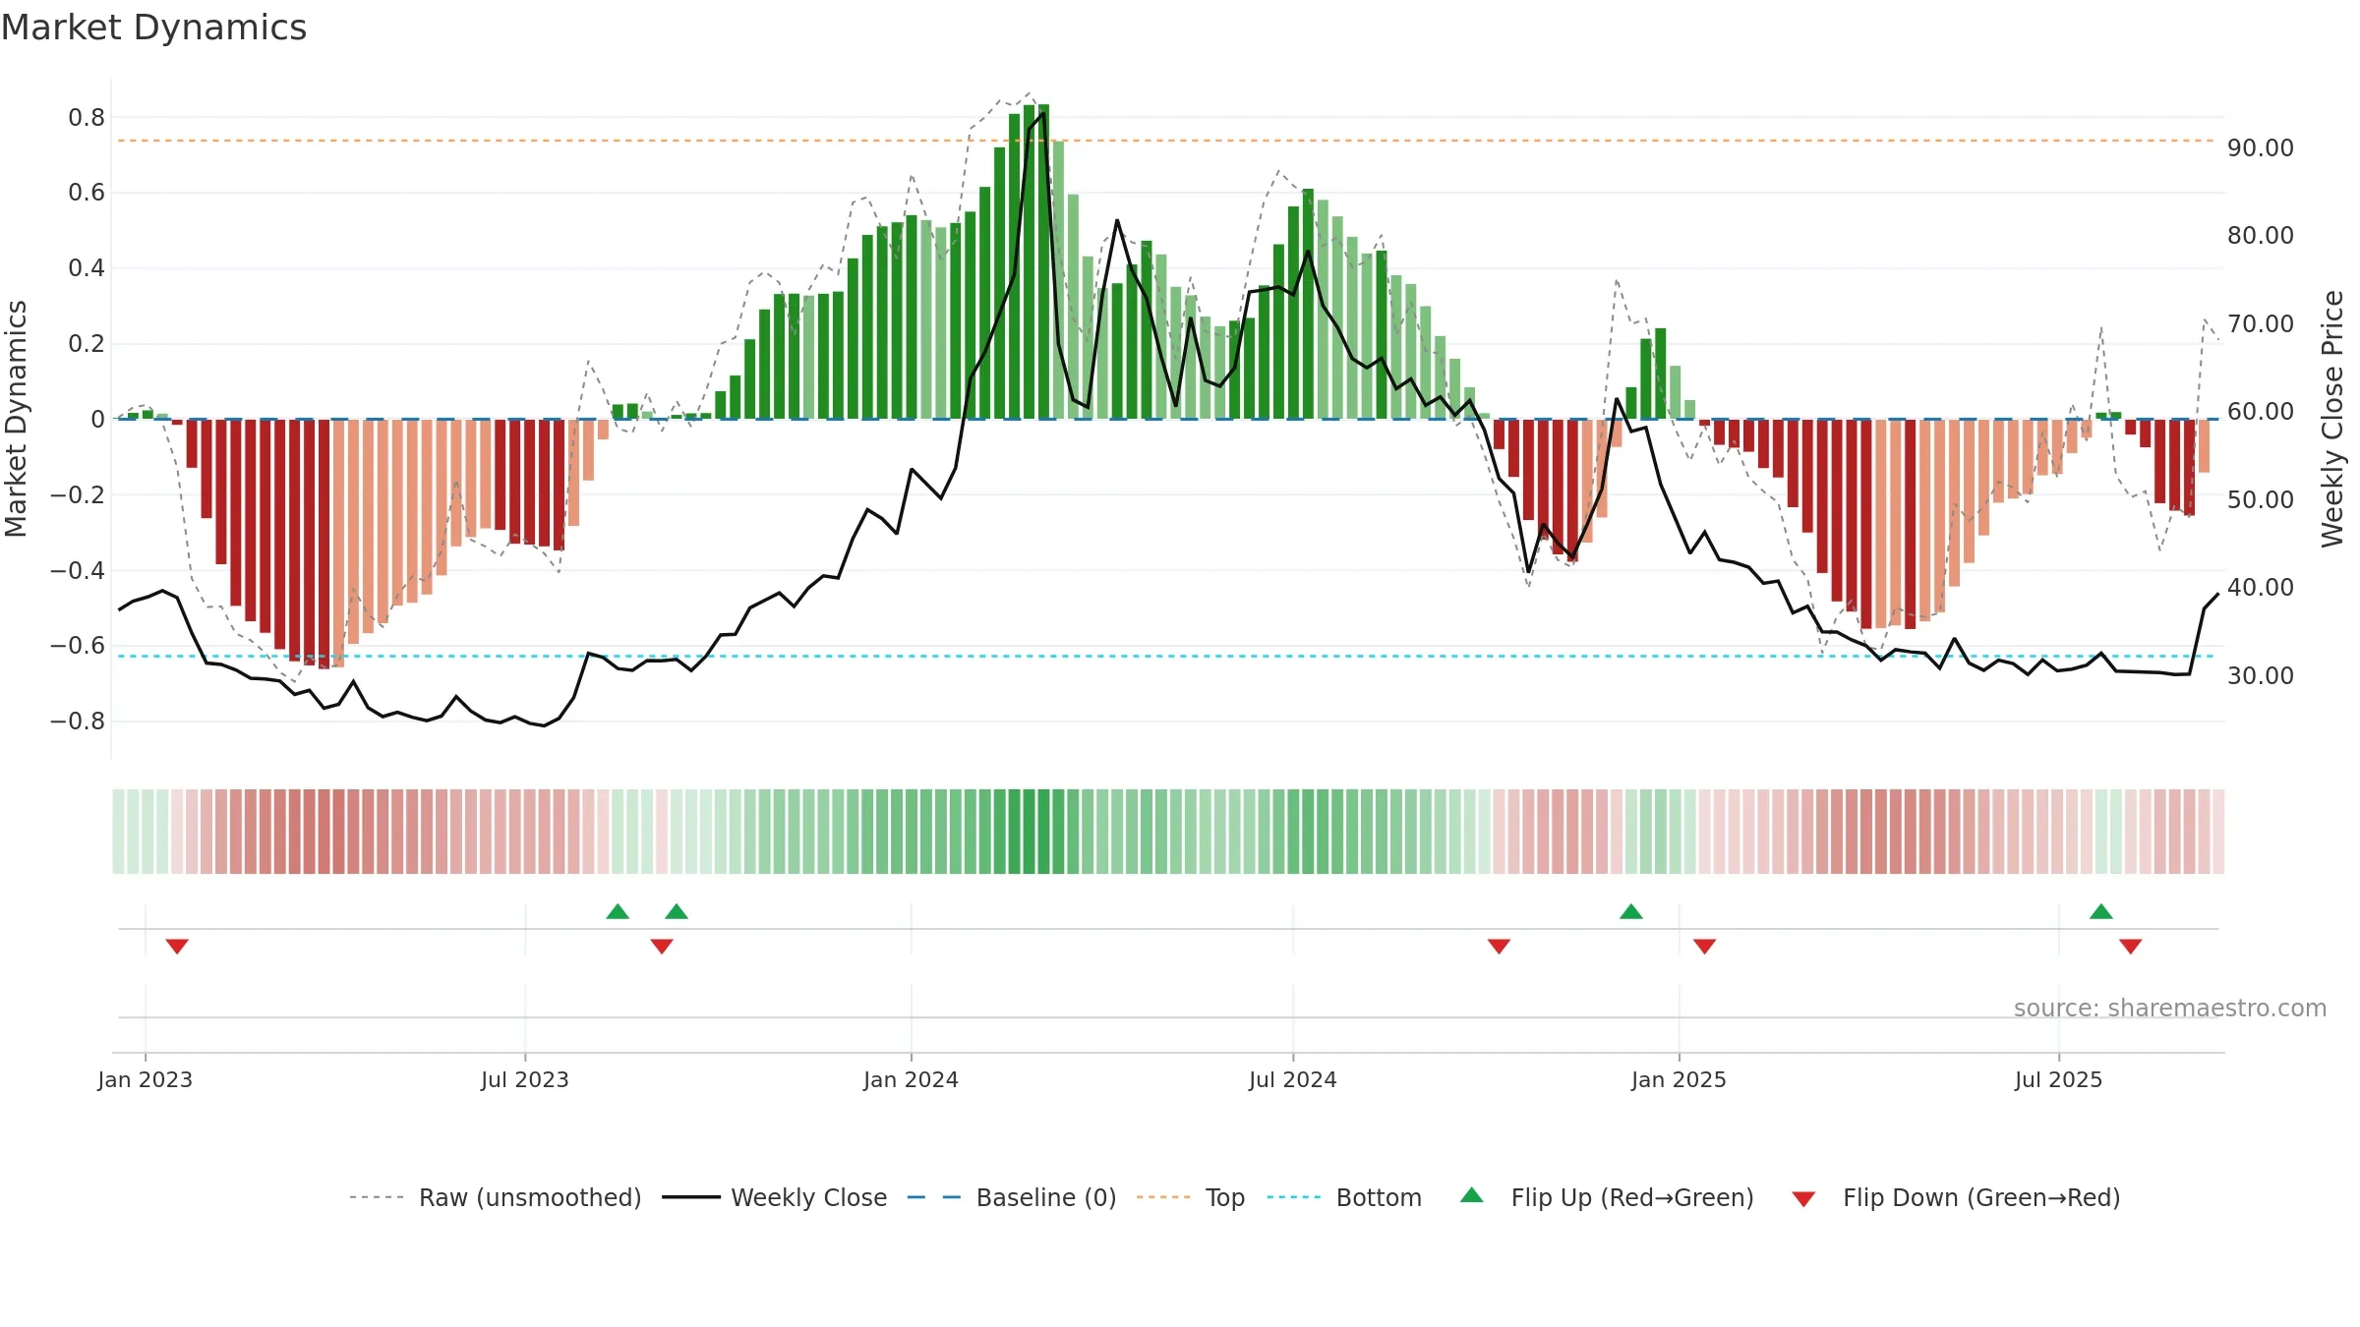Click the Weekly Close Price right axis title
2360x1327 pixels.
coord(2332,419)
